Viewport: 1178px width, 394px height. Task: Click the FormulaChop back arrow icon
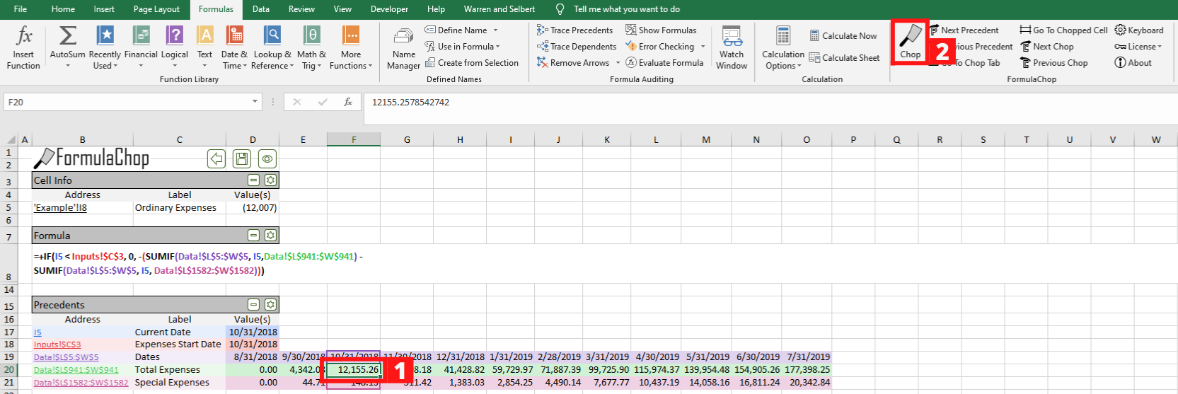[x=216, y=159]
